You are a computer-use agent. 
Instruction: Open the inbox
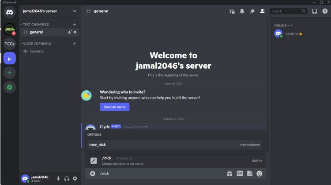click(315, 11)
